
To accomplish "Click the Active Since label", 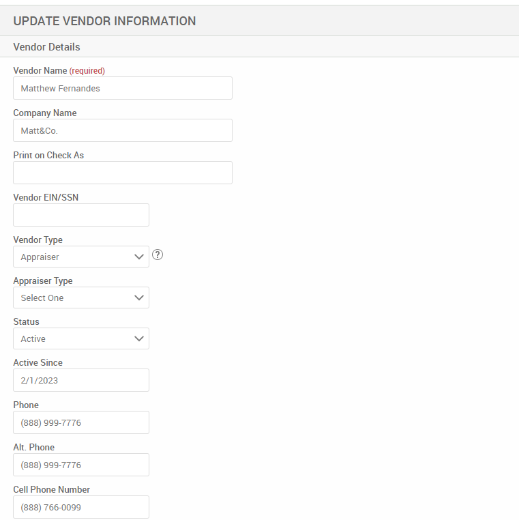I will click(38, 362).
